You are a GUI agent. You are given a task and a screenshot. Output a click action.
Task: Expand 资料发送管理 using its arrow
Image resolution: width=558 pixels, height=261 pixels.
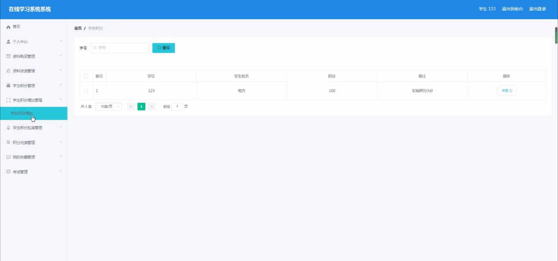click(61, 70)
